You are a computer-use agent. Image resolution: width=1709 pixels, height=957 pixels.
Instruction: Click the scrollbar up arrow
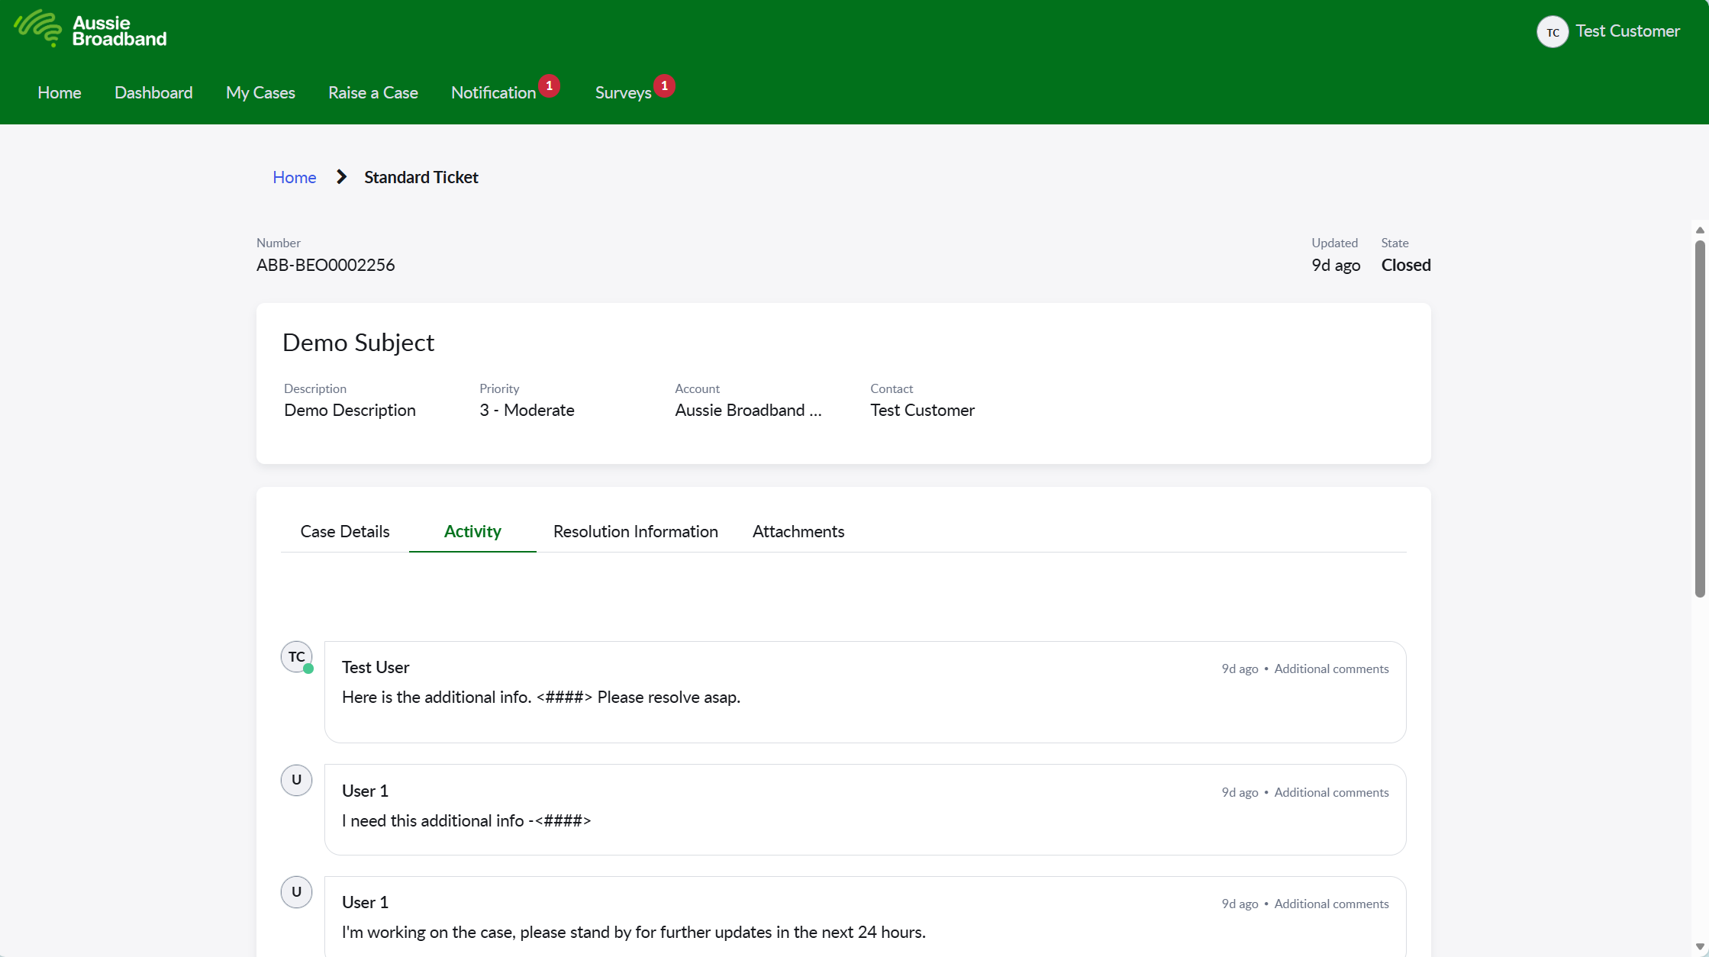pos(1700,230)
